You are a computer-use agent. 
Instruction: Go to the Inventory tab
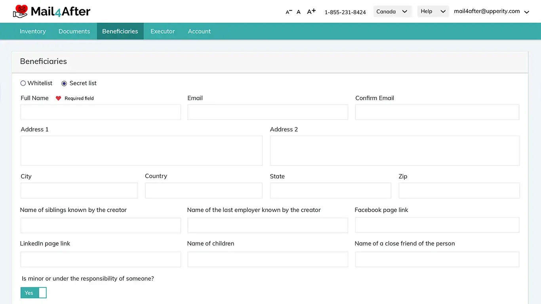33,31
